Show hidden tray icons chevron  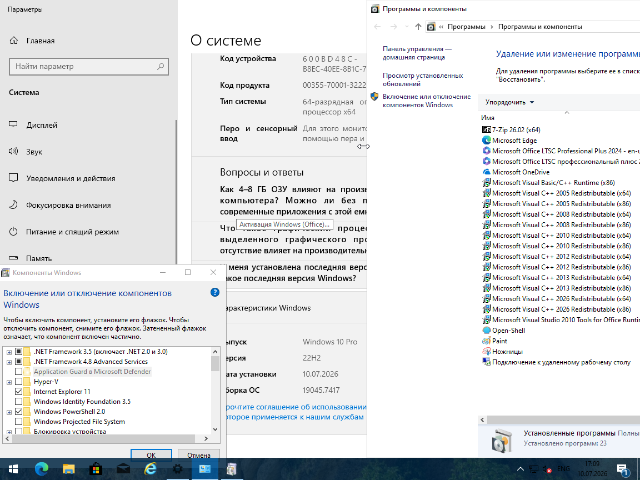click(521, 469)
